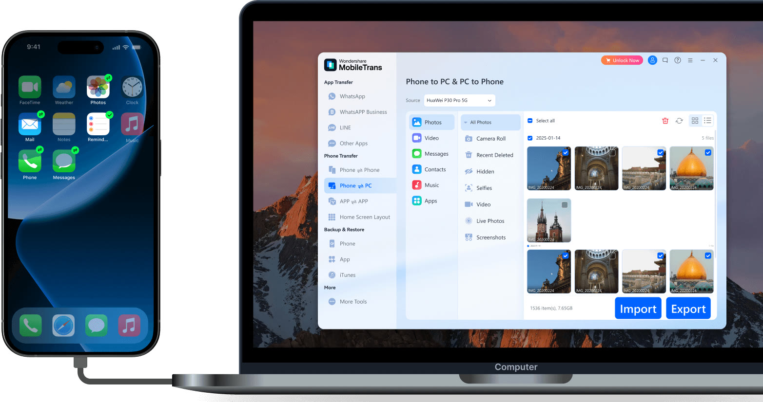Collapse the All Photos album group
The image size is (763, 402).
point(466,123)
